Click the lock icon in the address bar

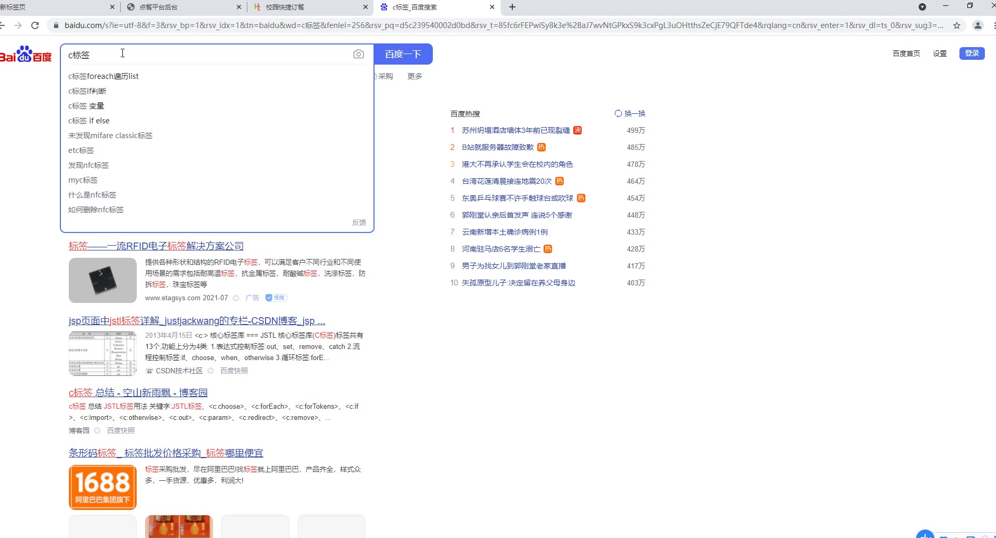click(x=56, y=25)
